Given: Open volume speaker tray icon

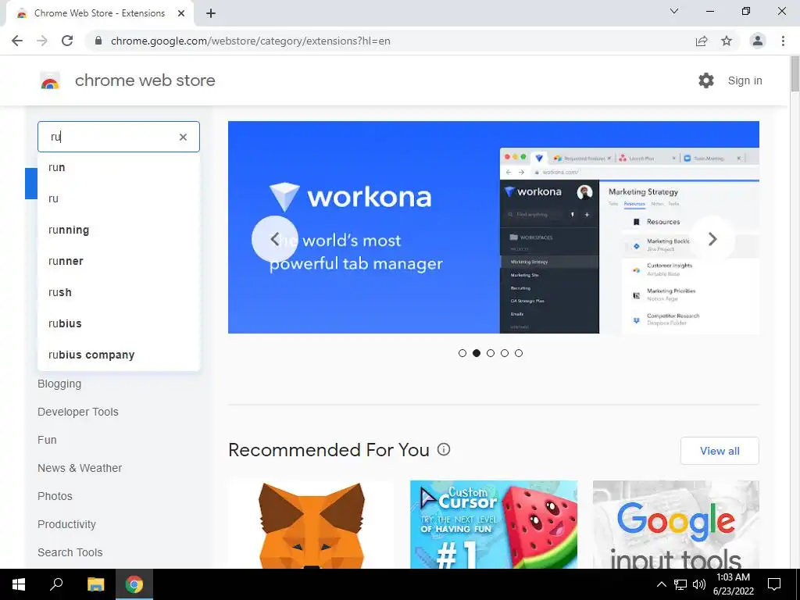Looking at the screenshot, I should [699, 584].
